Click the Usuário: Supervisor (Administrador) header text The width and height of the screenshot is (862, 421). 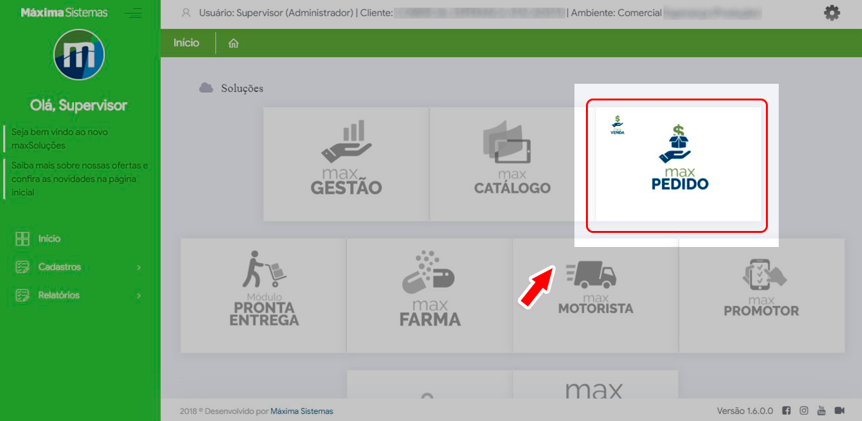pos(276,13)
